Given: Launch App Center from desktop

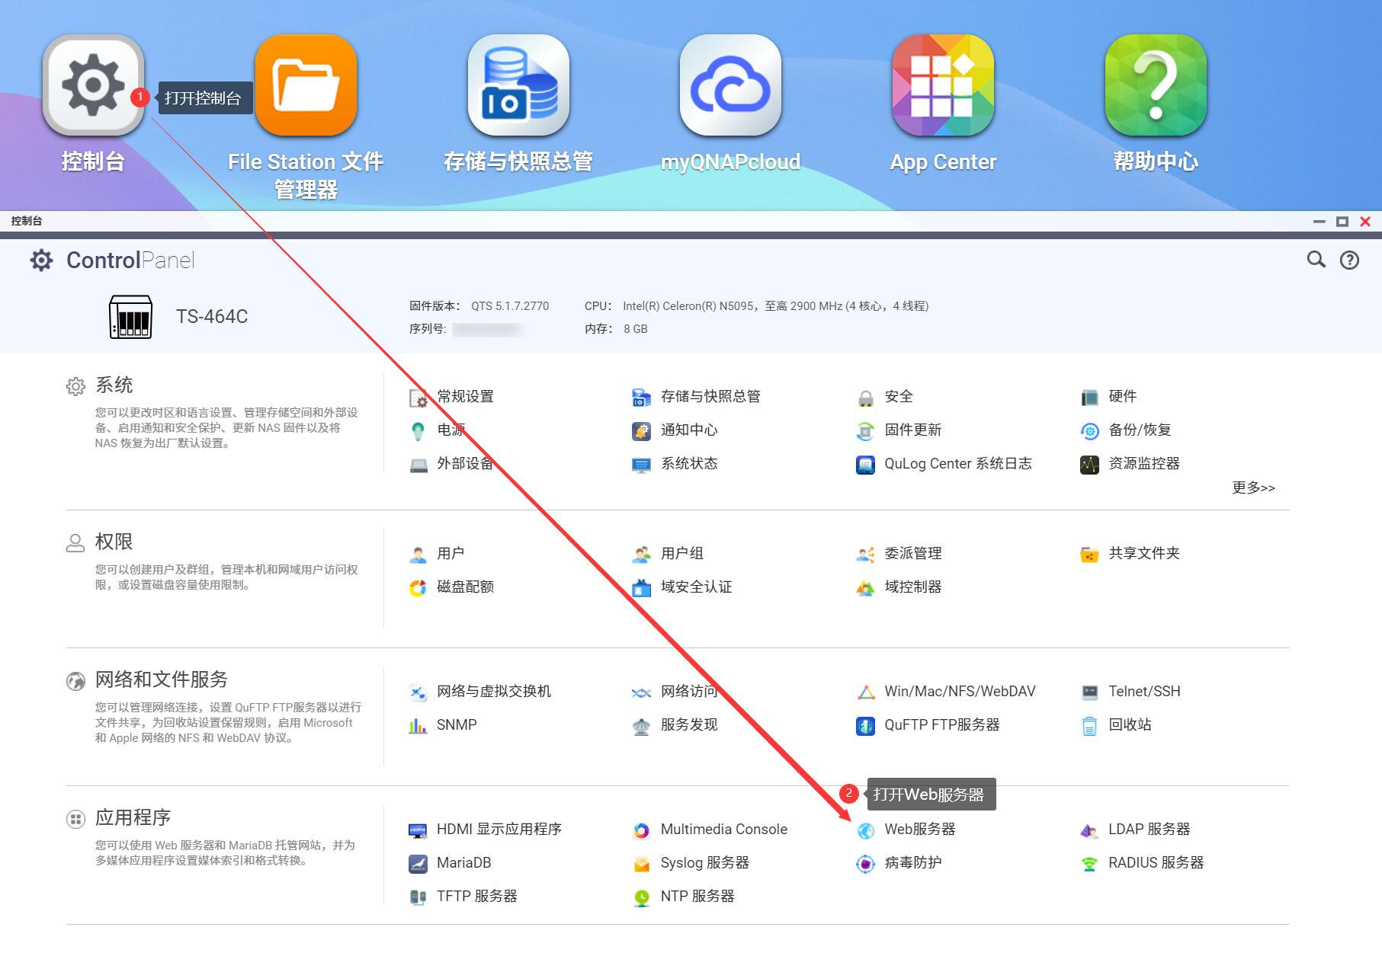Looking at the screenshot, I should [943, 85].
